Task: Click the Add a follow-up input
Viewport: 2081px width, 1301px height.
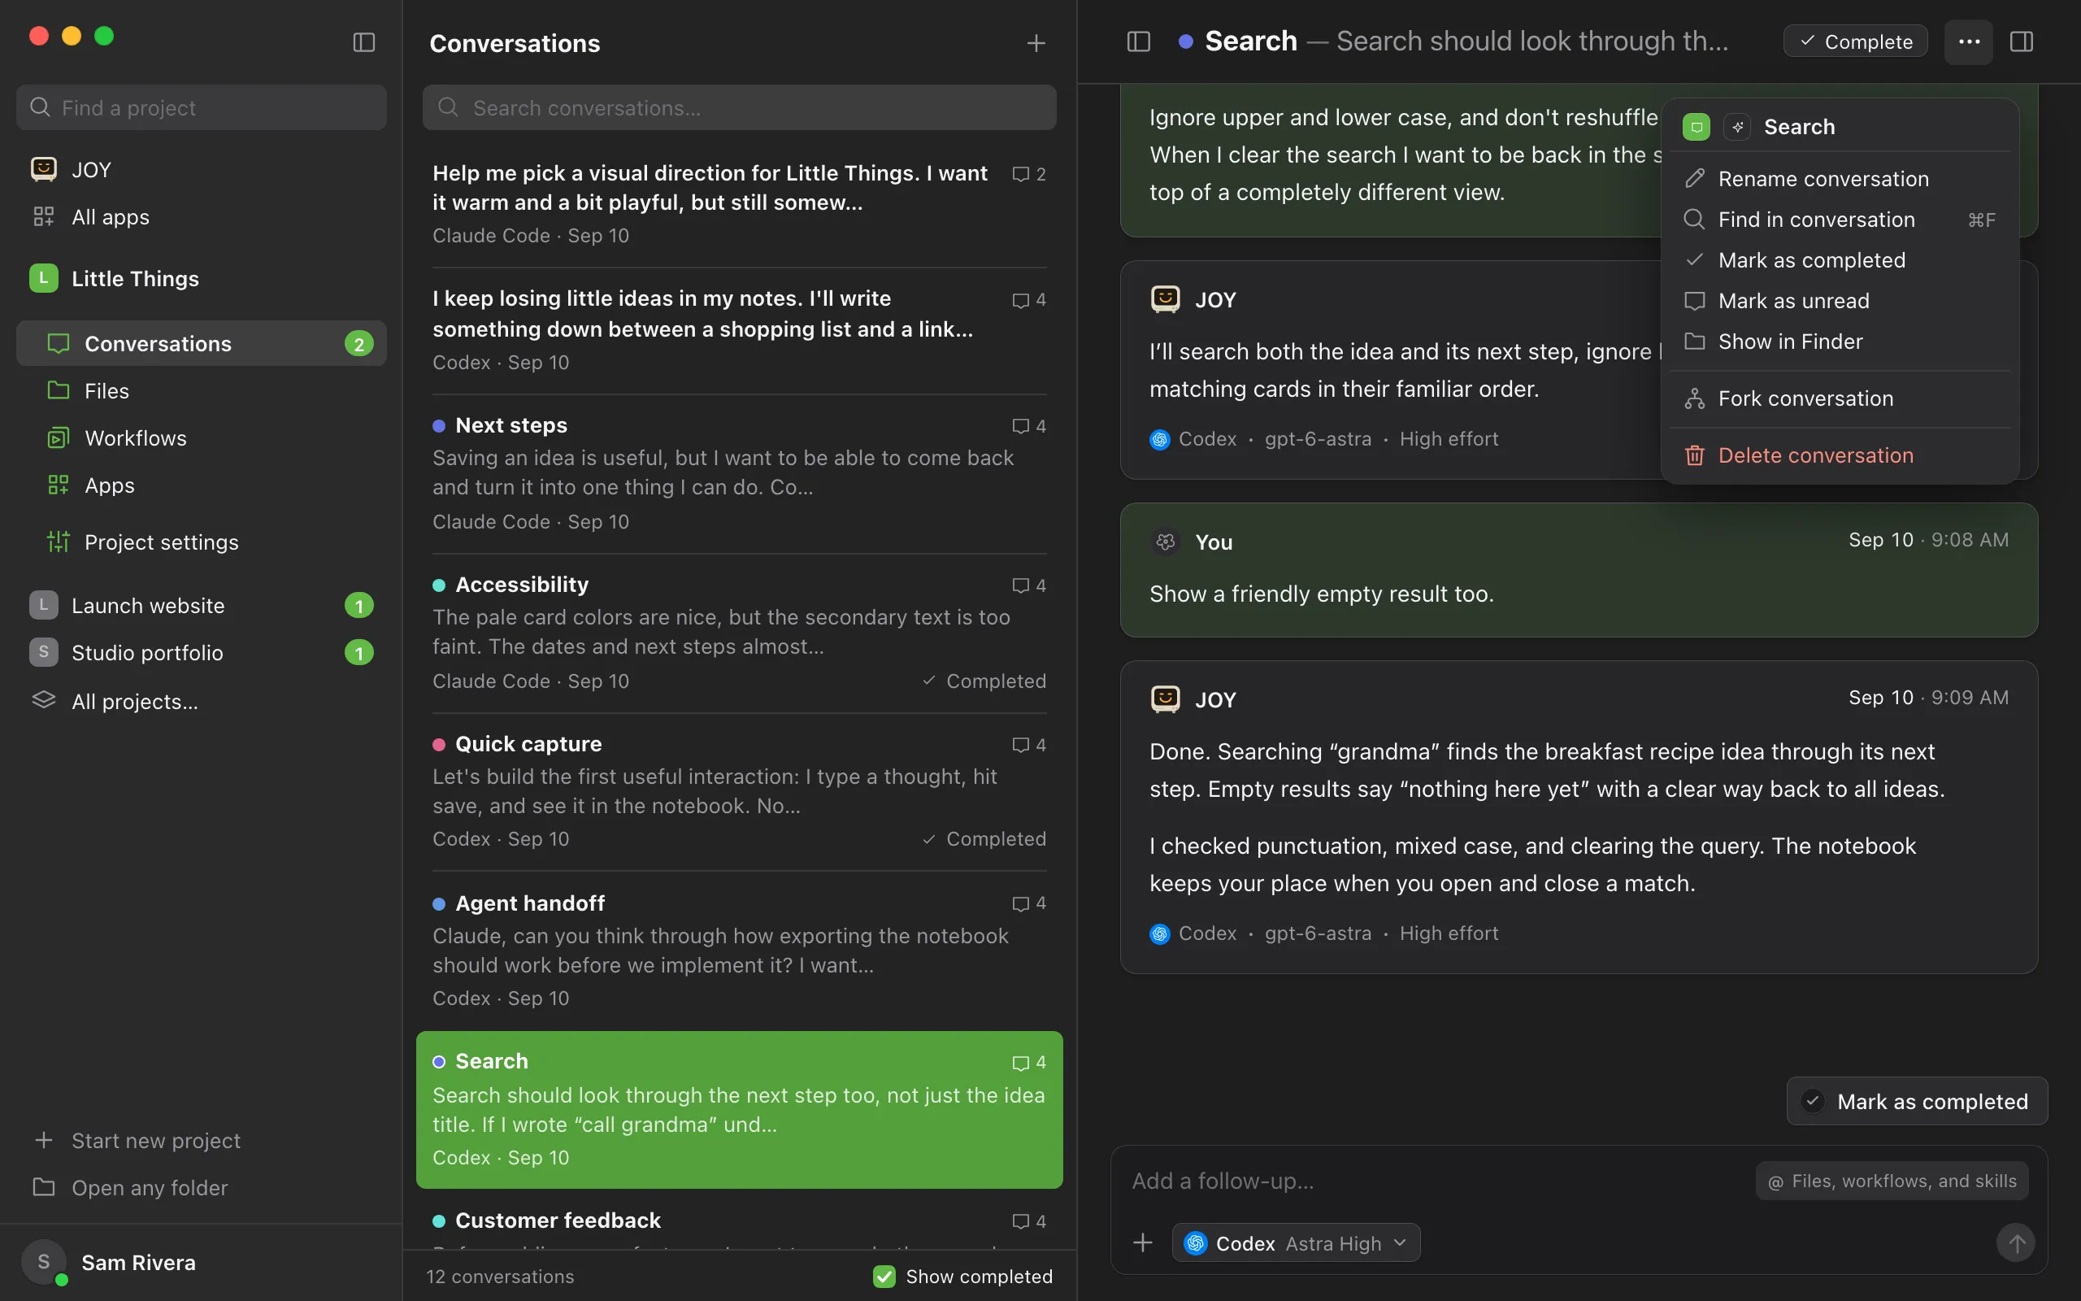Action: 1436,1181
